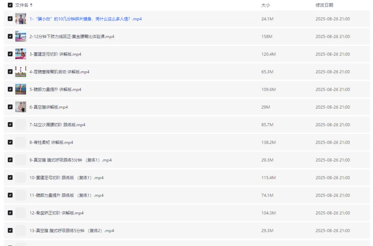Uncheck the checkbox for "10-重建足弓初阶 跟练版"
The image size is (373, 246).
click(10, 177)
